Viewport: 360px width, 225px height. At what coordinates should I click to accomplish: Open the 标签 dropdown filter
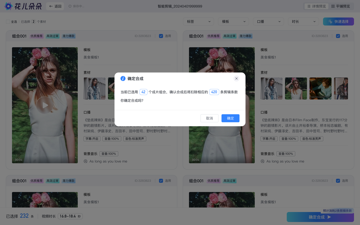tap(198, 21)
